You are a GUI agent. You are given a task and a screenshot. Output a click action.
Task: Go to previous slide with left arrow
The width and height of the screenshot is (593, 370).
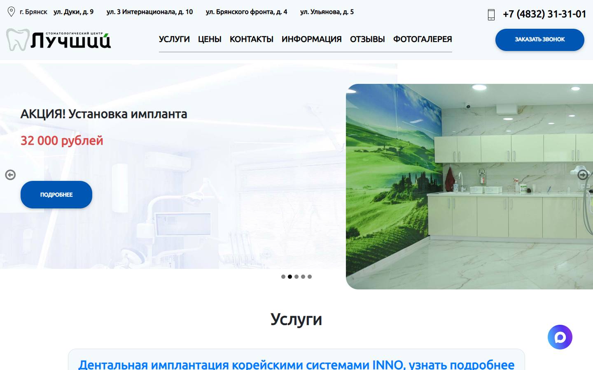tap(10, 175)
